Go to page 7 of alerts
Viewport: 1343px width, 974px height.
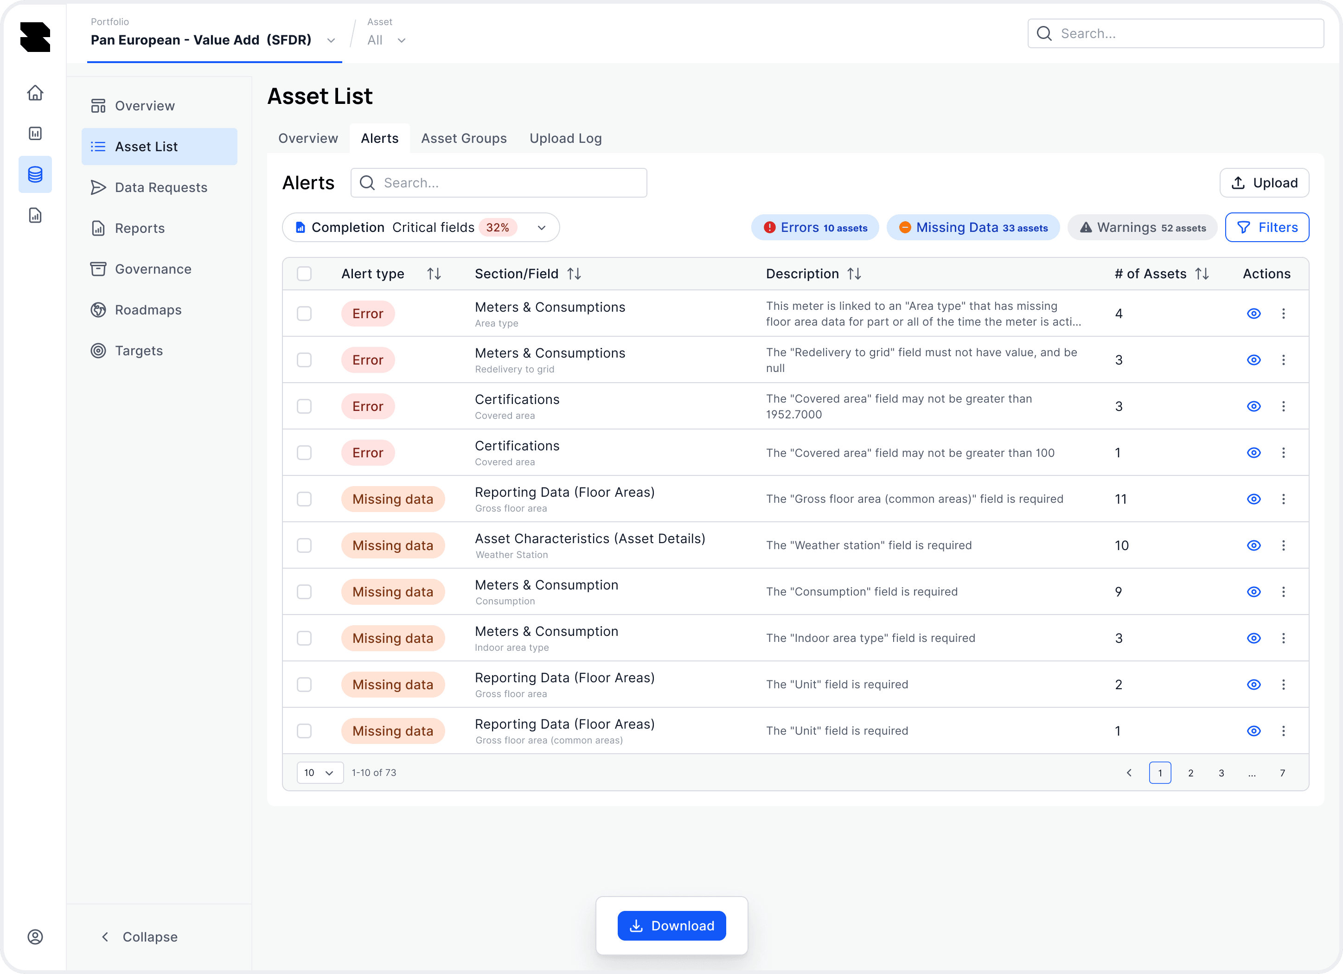(1282, 773)
